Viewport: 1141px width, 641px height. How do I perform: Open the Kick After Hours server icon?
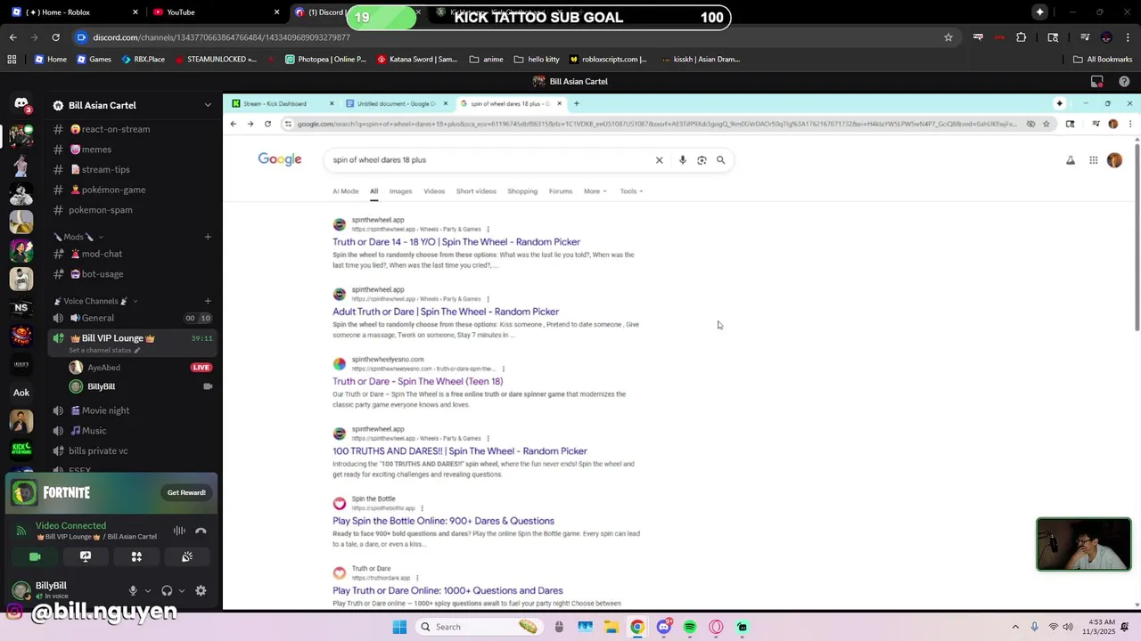click(x=21, y=450)
